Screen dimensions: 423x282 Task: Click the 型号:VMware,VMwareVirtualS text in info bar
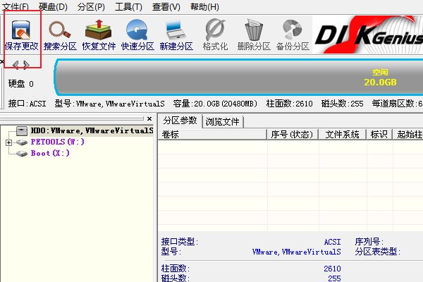tap(109, 104)
